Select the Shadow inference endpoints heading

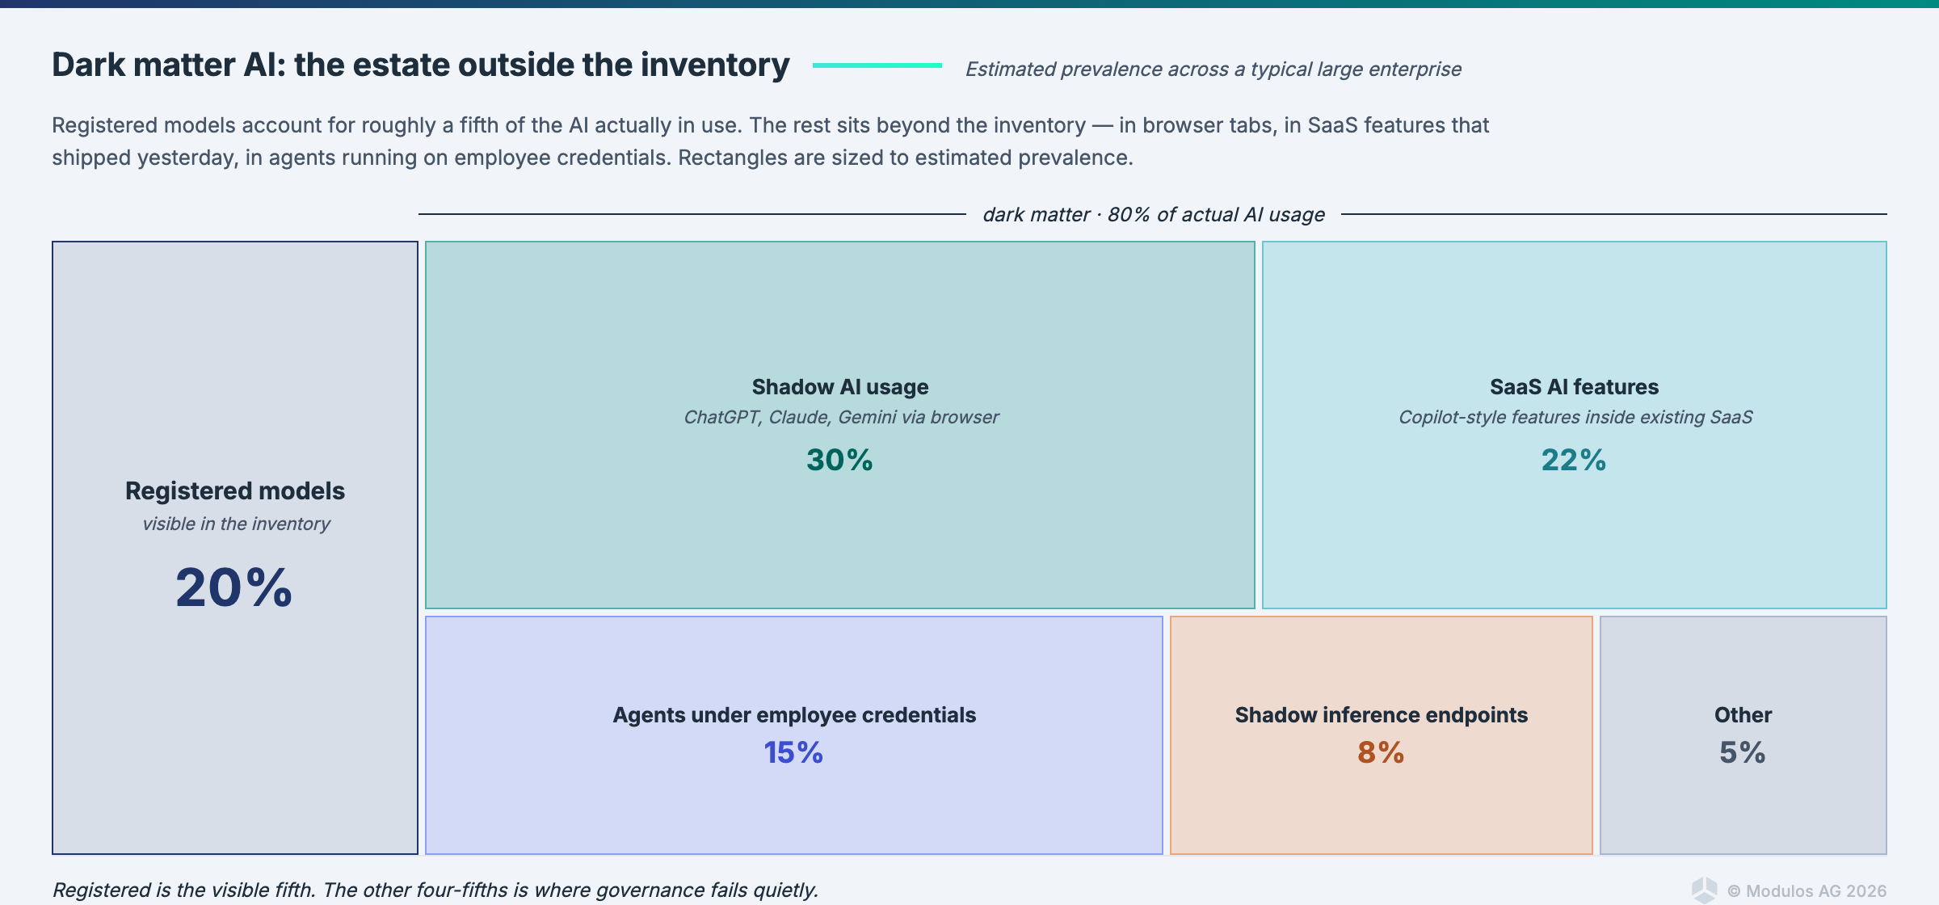pyautogui.click(x=1382, y=715)
